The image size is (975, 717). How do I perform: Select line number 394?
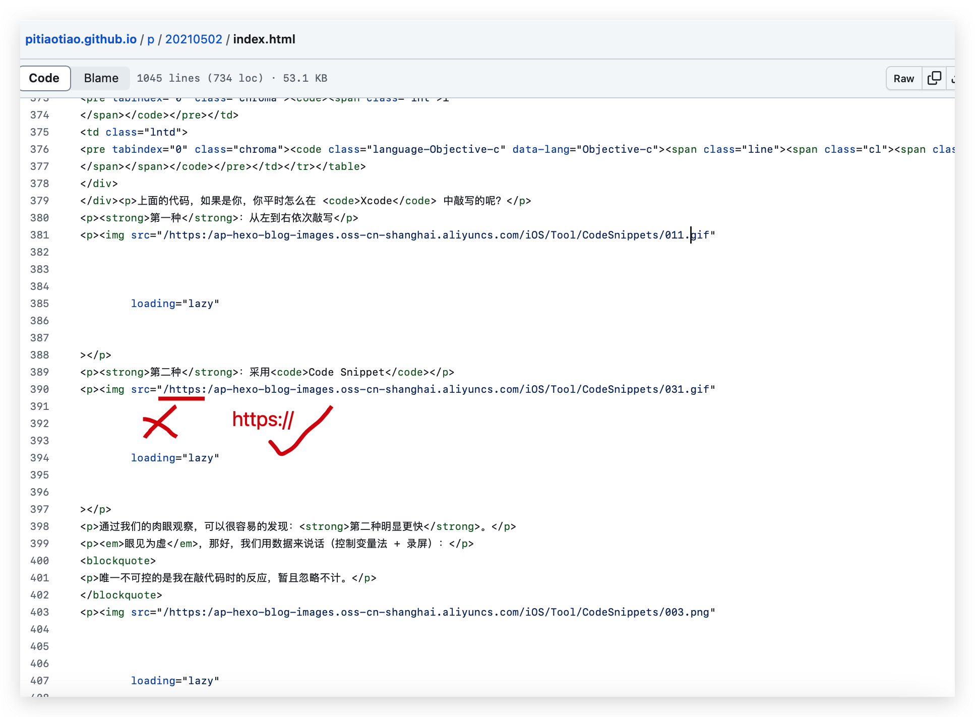tap(40, 458)
